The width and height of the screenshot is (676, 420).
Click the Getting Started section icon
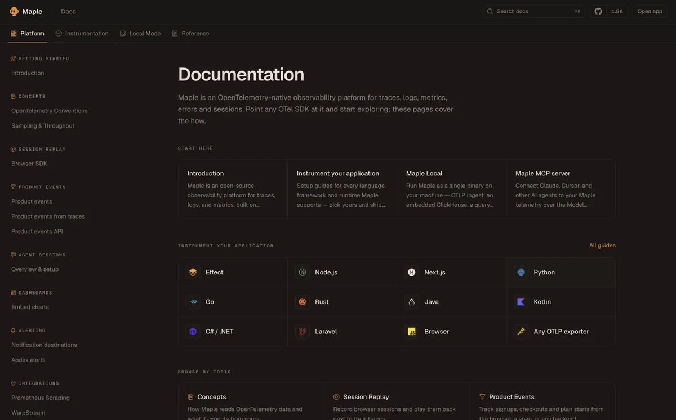(14, 58)
